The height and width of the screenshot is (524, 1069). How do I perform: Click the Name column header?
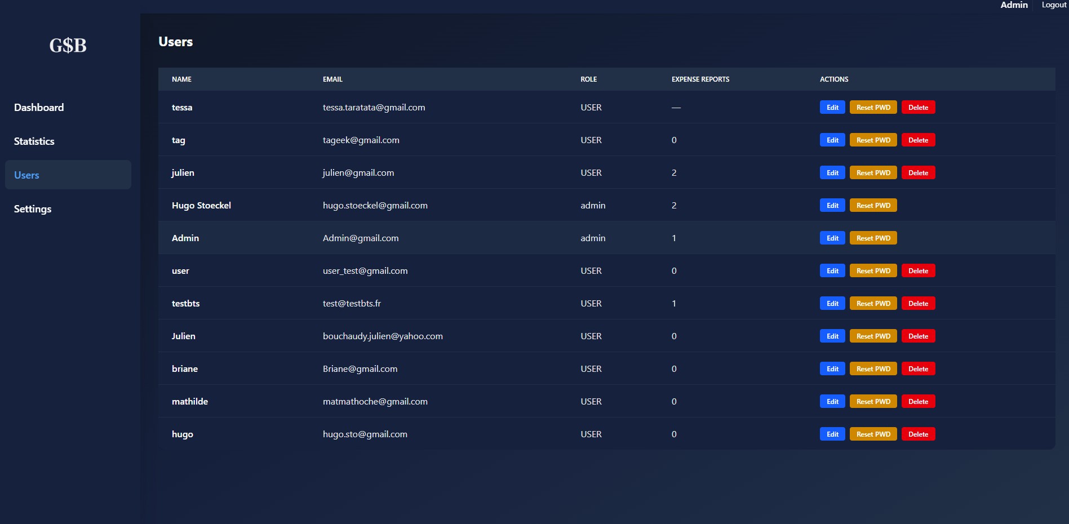181,79
